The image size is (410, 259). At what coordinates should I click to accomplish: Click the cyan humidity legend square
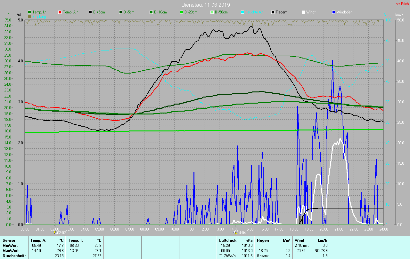[242, 12]
